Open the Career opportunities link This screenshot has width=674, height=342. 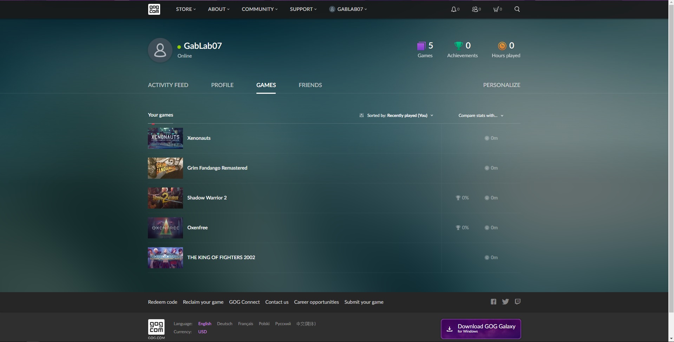click(x=316, y=302)
